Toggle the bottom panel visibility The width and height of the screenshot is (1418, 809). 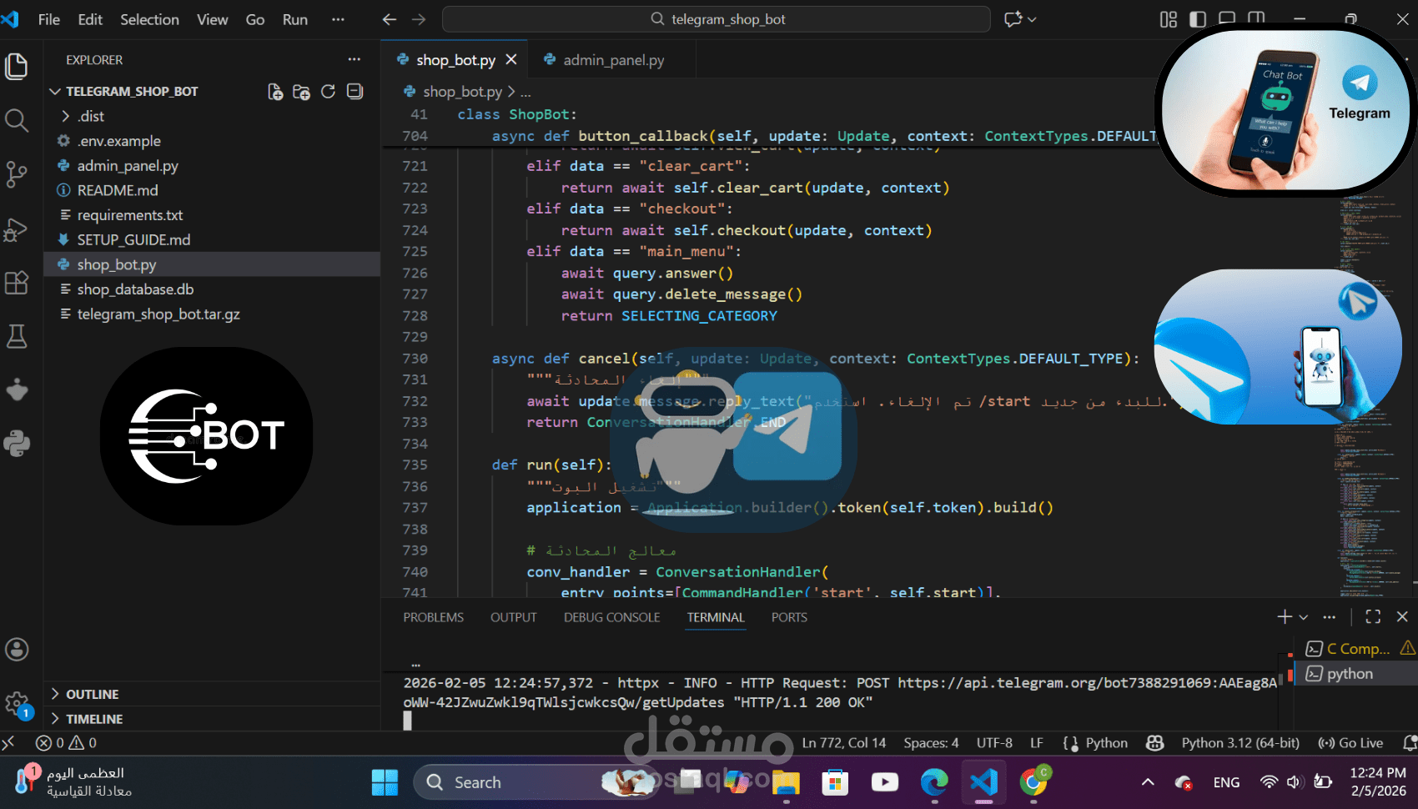click(1227, 19)
